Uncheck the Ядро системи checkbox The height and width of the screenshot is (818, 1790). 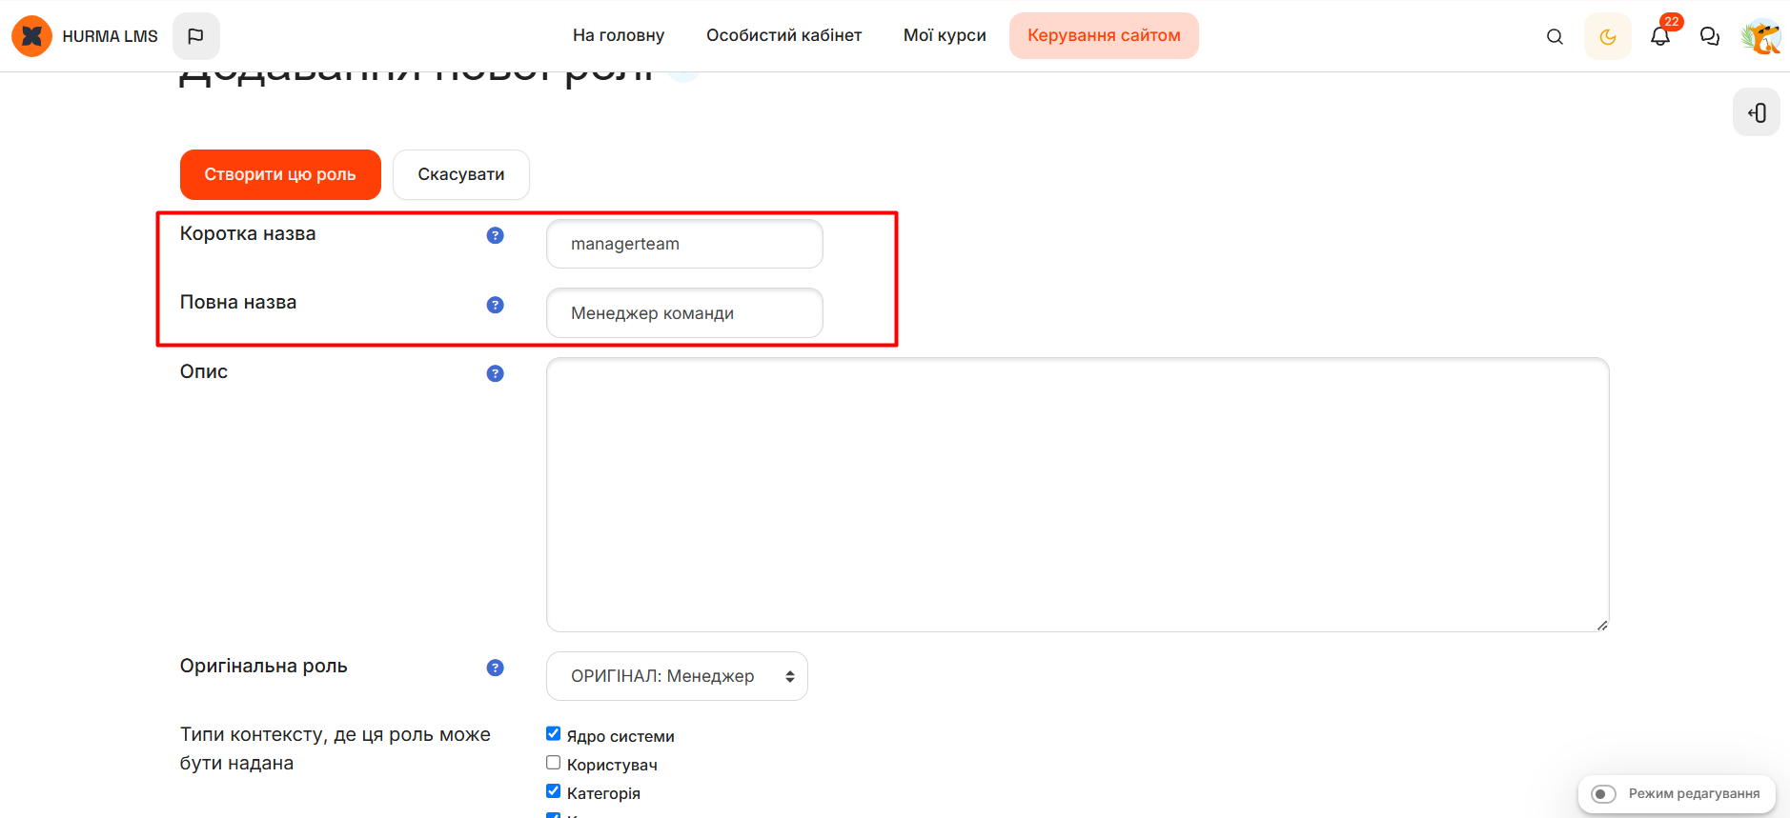tap(553, 733)
